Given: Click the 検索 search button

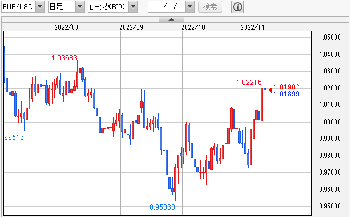Looking at the screenshot, I should pyautogui.click(x=210, y=7).
